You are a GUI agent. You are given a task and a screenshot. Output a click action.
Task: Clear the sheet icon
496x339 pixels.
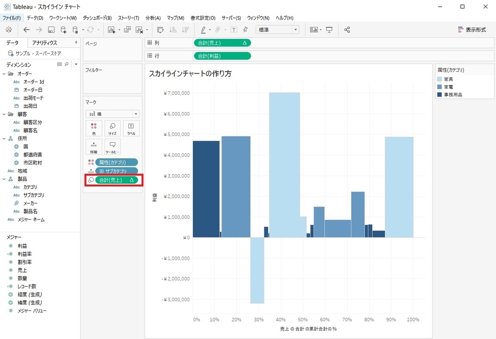[x=139, y=29]
